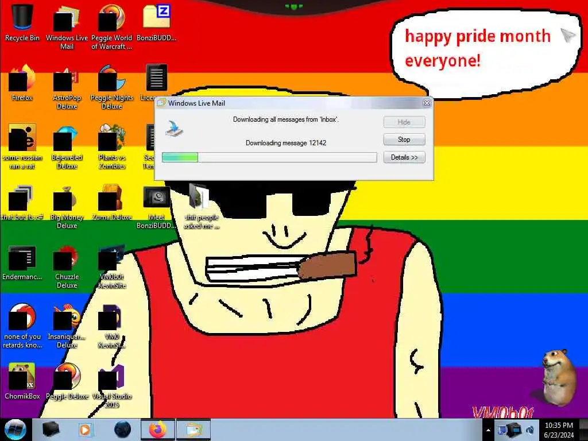Select the Bejeweled Deluxe desktop icon

[x=67, y=147]
